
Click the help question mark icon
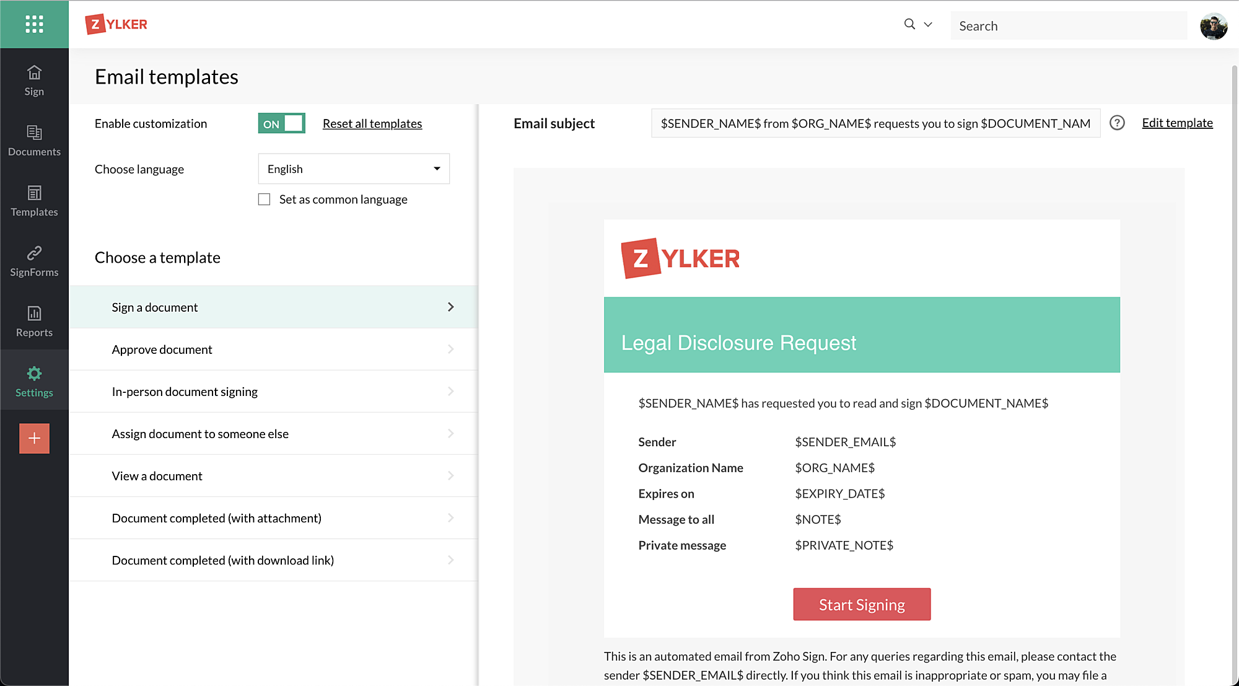coord(1117,123)
